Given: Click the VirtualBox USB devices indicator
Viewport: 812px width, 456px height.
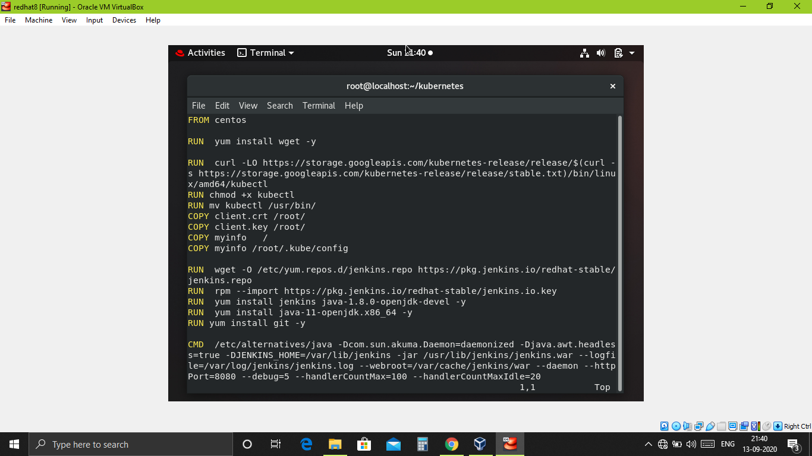Looking at the screenshot, I should (710, 426).
